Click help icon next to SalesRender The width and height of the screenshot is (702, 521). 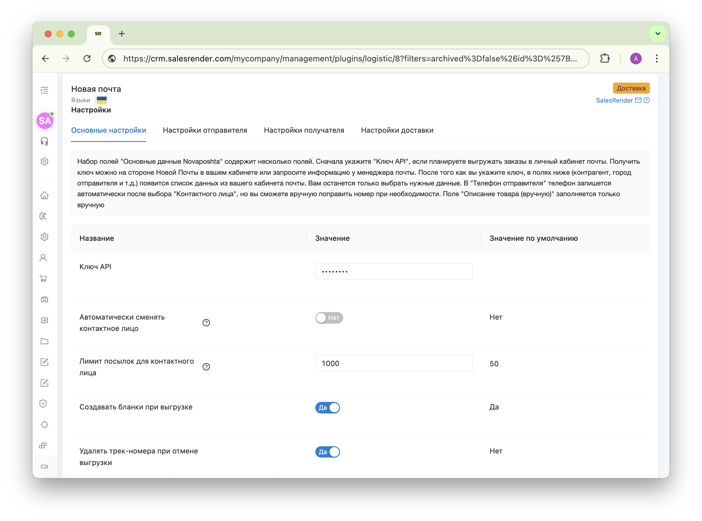647,100
